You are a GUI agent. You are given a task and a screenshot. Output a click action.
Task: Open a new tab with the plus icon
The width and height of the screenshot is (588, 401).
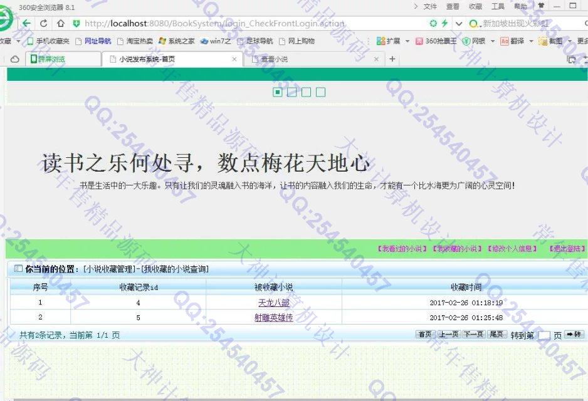coord(392,59)
